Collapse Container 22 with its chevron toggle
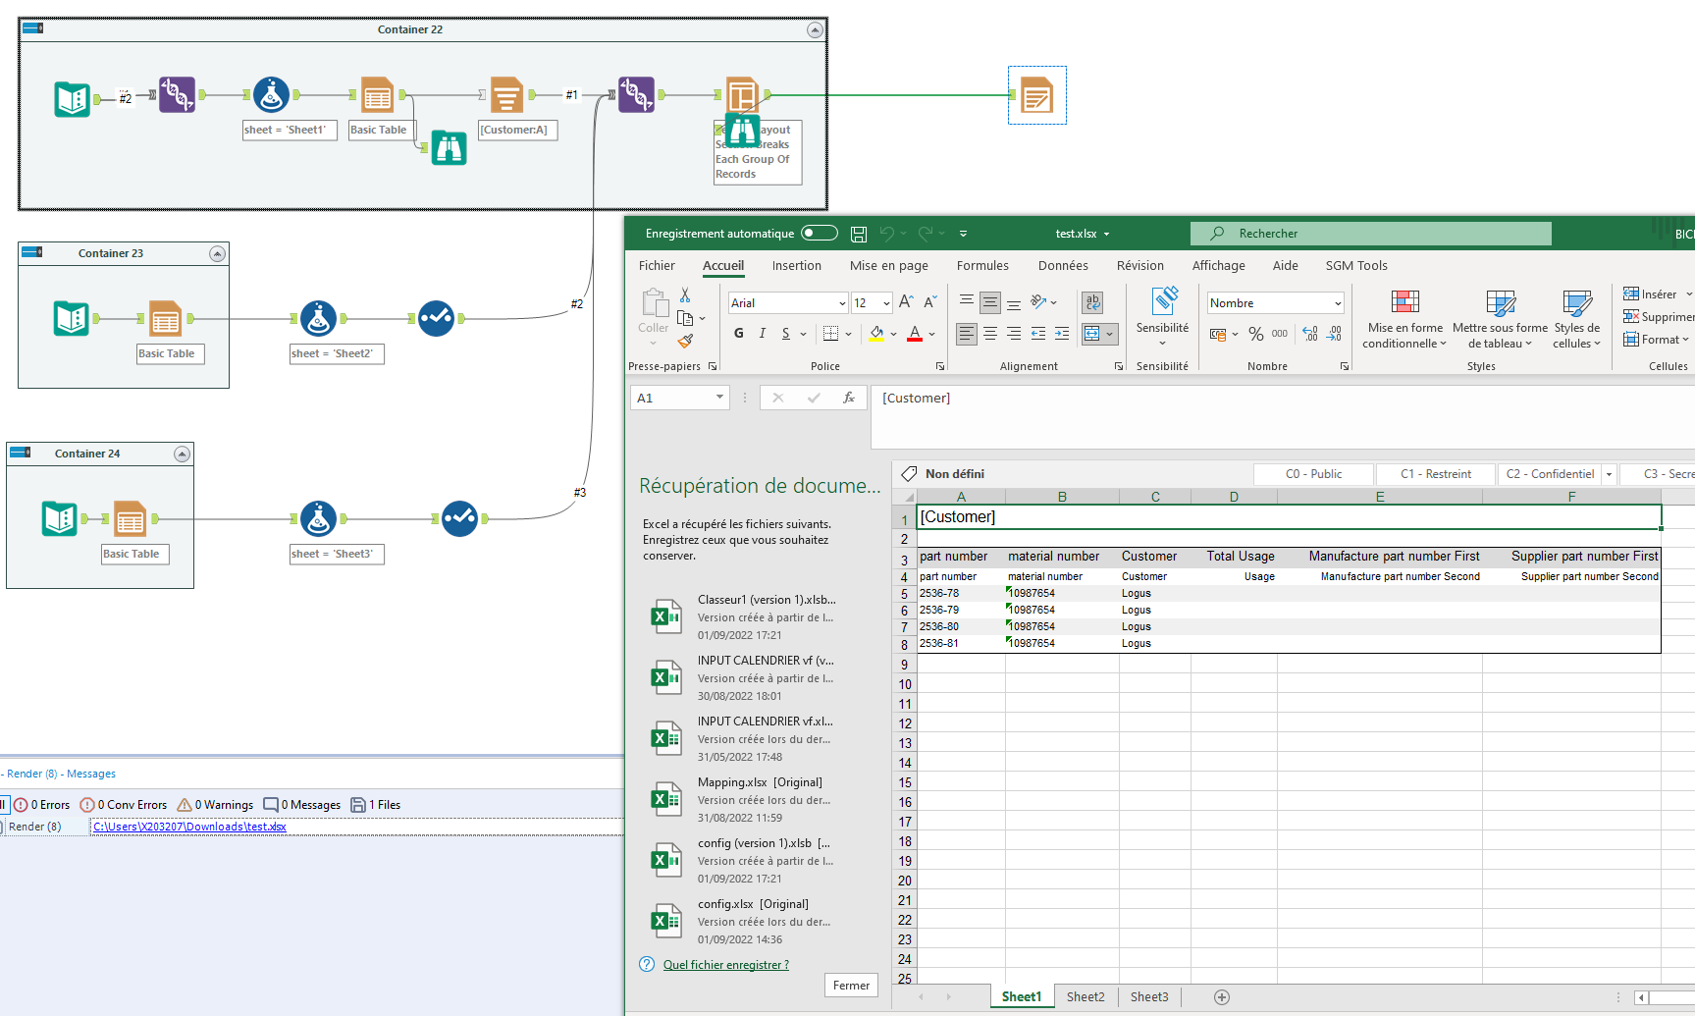 815,30
